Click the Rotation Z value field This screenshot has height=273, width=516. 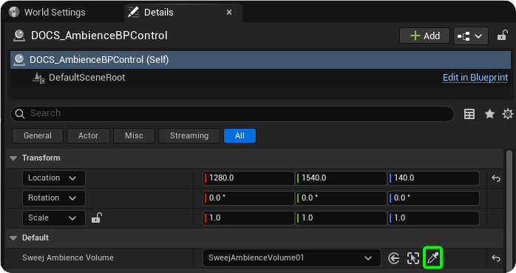pyautogui.click(x=433, y=198)
